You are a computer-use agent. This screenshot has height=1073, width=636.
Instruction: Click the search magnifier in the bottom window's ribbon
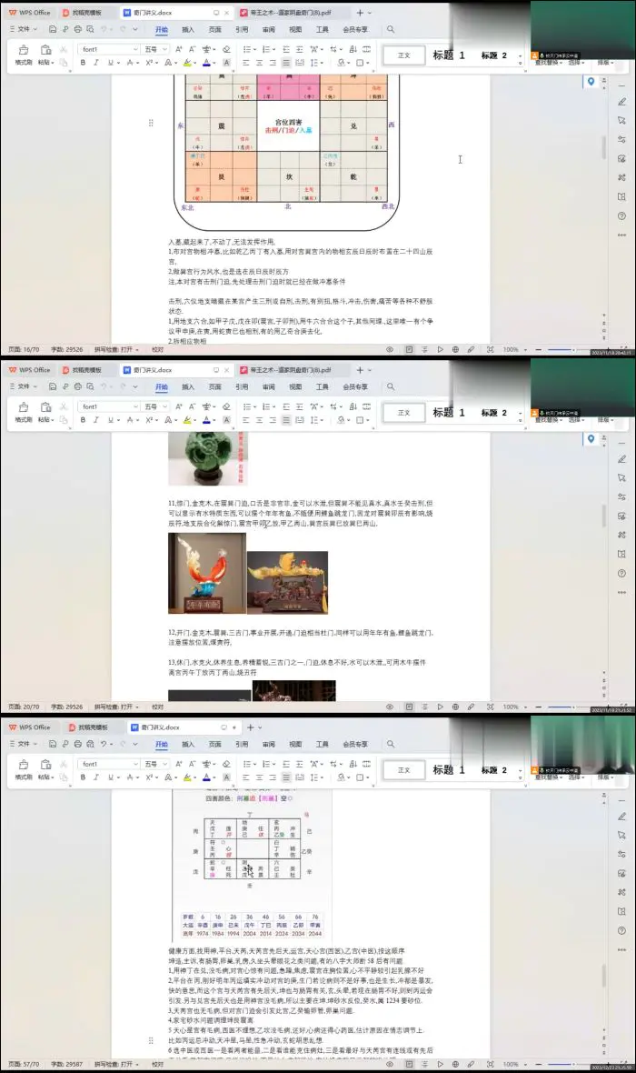pos(391,744)
